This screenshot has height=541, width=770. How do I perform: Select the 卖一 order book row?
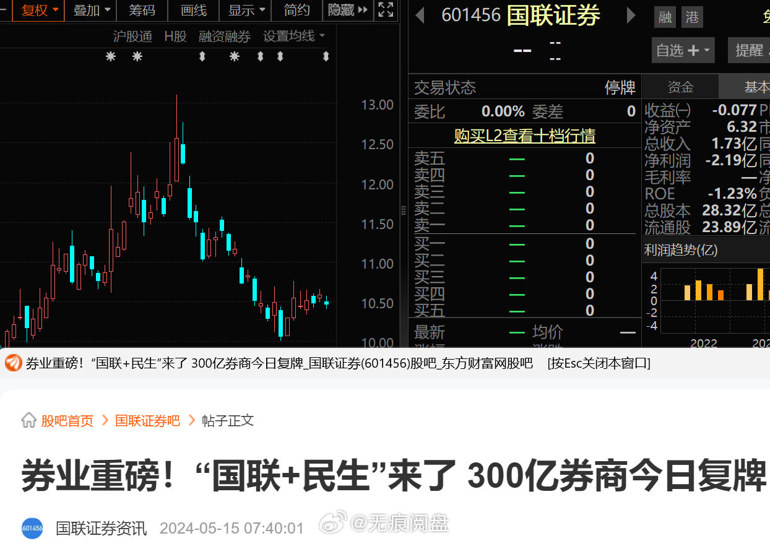[525, 225]
